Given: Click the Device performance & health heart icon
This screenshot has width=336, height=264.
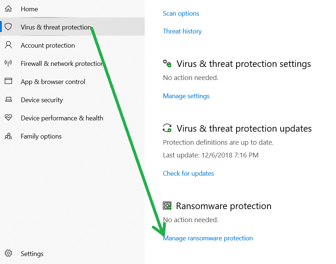Looking at the screenshot, I should 8,118.
